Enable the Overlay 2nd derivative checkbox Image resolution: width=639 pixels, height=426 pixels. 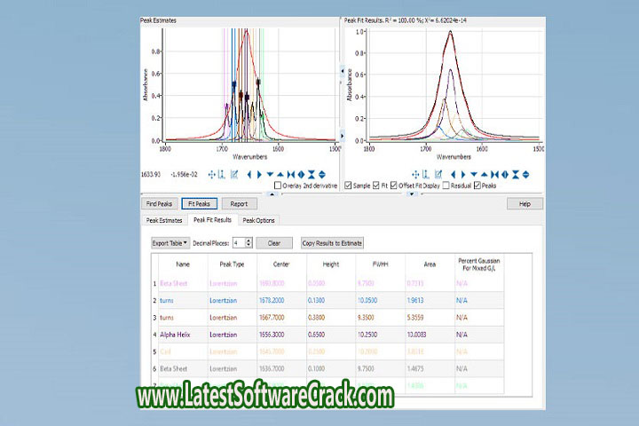[278, 185]
